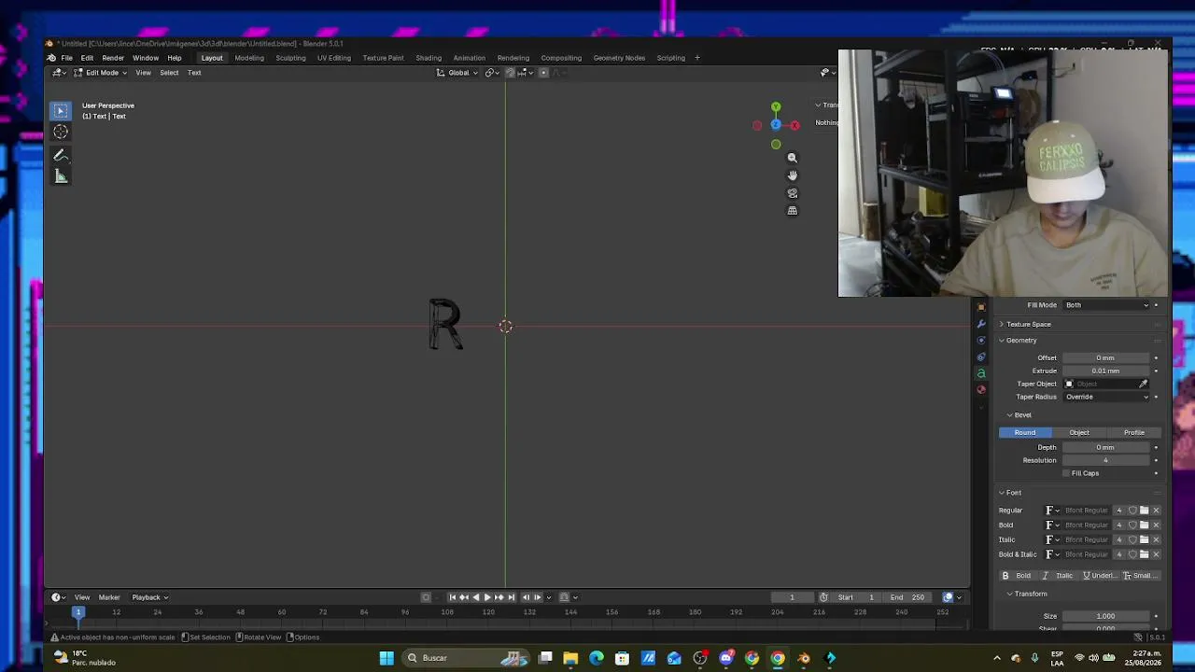Select Round bevel mode

tap(1025, 432)
